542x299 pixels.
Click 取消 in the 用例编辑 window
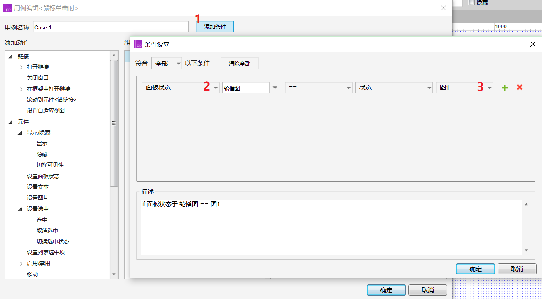pos(428,290)
